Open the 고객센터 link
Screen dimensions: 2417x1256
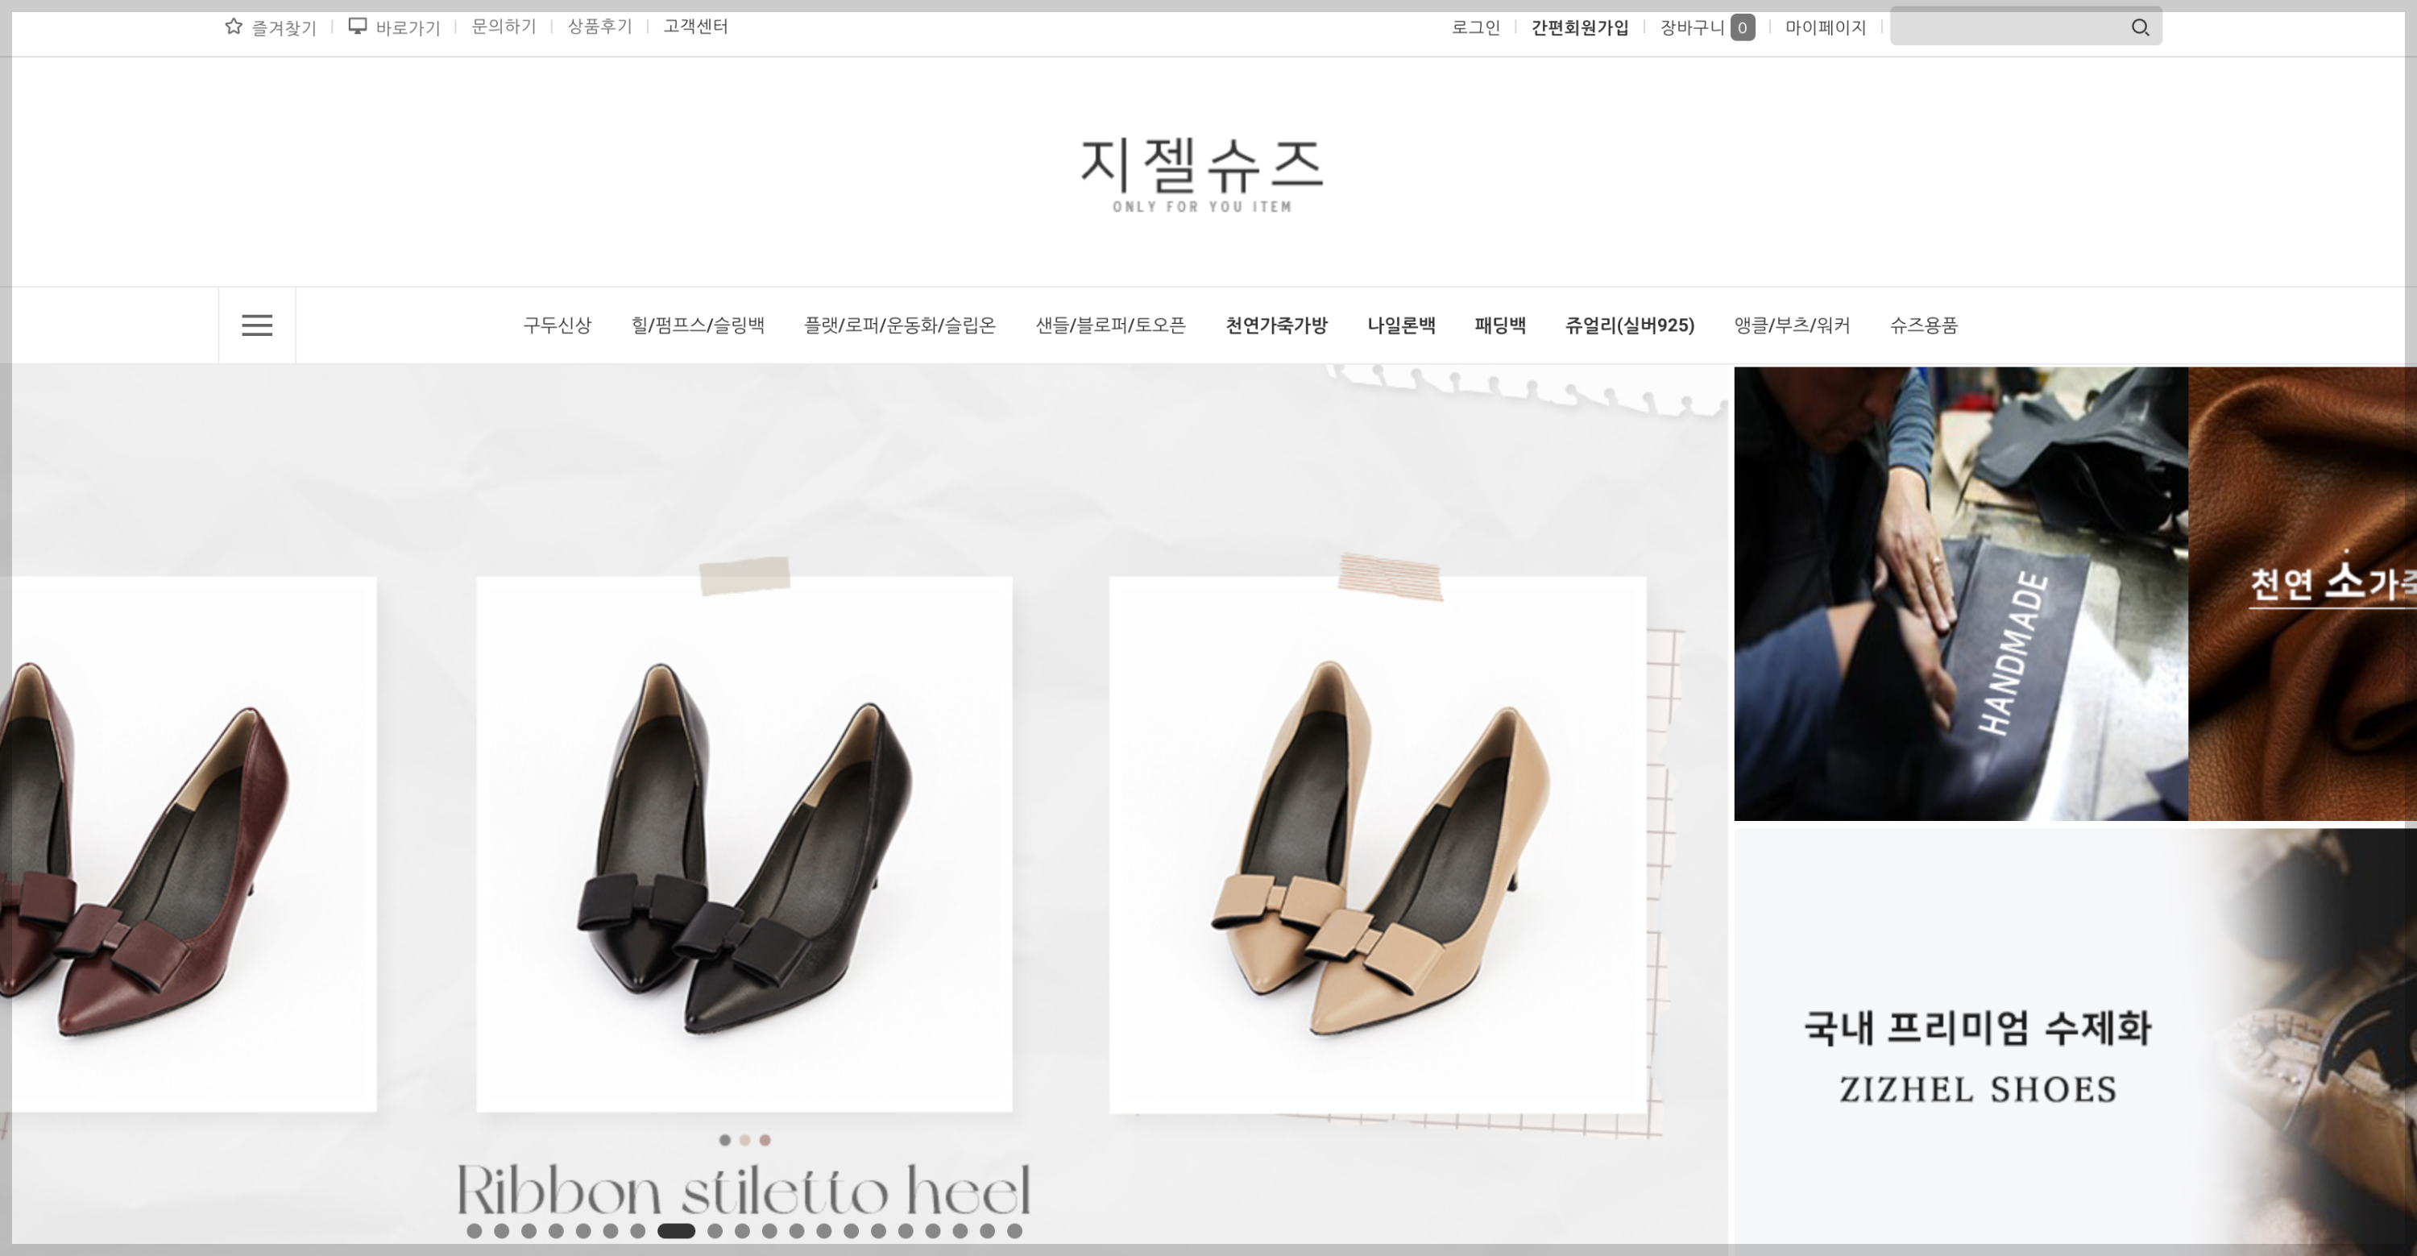(696, 27)
